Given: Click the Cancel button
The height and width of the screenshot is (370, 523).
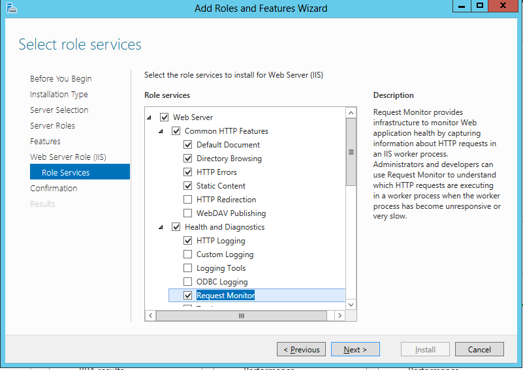Looking at the screenshot, I should coord(479,349).
